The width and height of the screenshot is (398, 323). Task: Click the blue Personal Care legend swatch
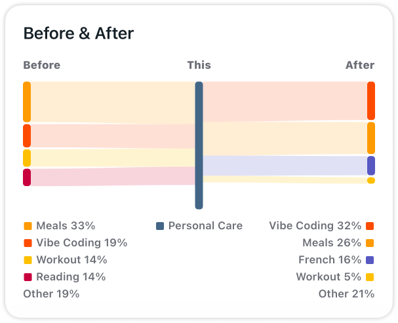(160, 225)
